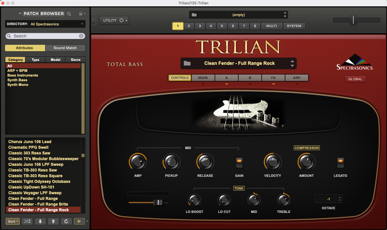Click the TREBLE knob

(284, 200)
